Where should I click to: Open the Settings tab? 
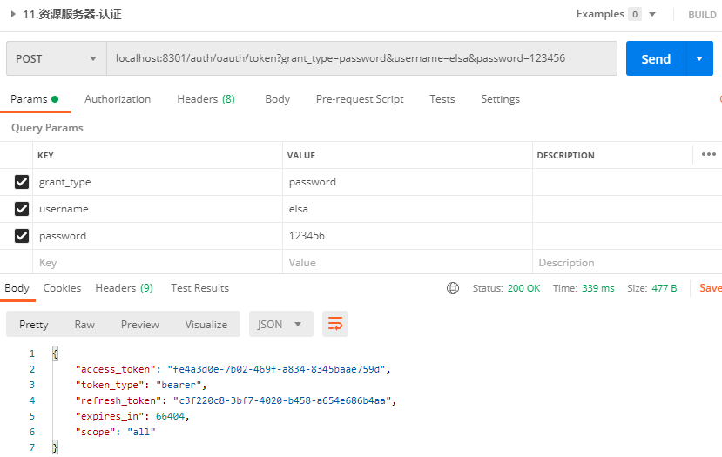pos(500,99)
